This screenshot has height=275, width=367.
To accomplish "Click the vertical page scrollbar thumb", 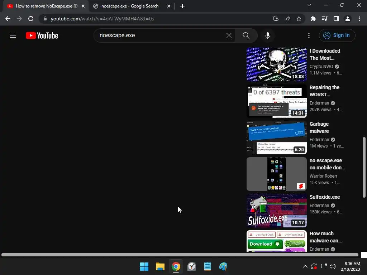I will [x=364, y=168].
